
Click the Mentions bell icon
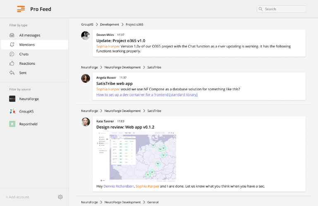pos(12,44)
